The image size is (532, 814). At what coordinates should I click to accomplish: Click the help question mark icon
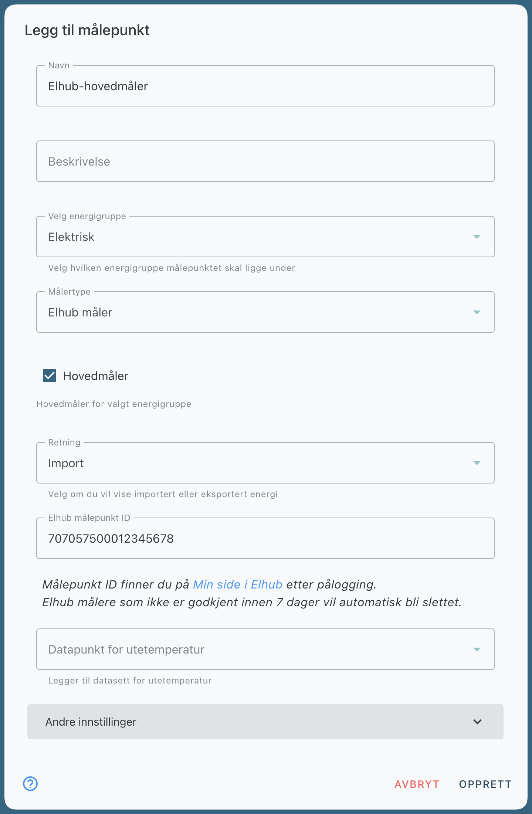click(x=30, y=784)
